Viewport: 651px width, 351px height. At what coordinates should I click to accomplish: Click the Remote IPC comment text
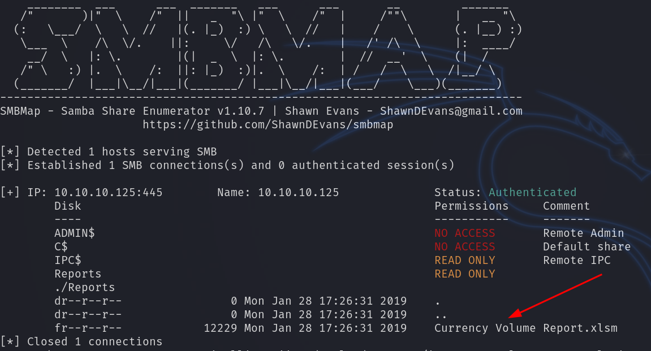coord(576,260)
